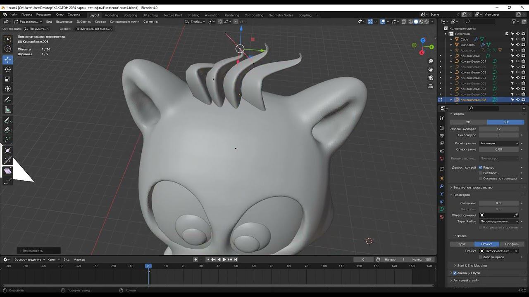Open Глобальная transform orientation dropdown
529x297 pixels.
click(x=195, y=21)
